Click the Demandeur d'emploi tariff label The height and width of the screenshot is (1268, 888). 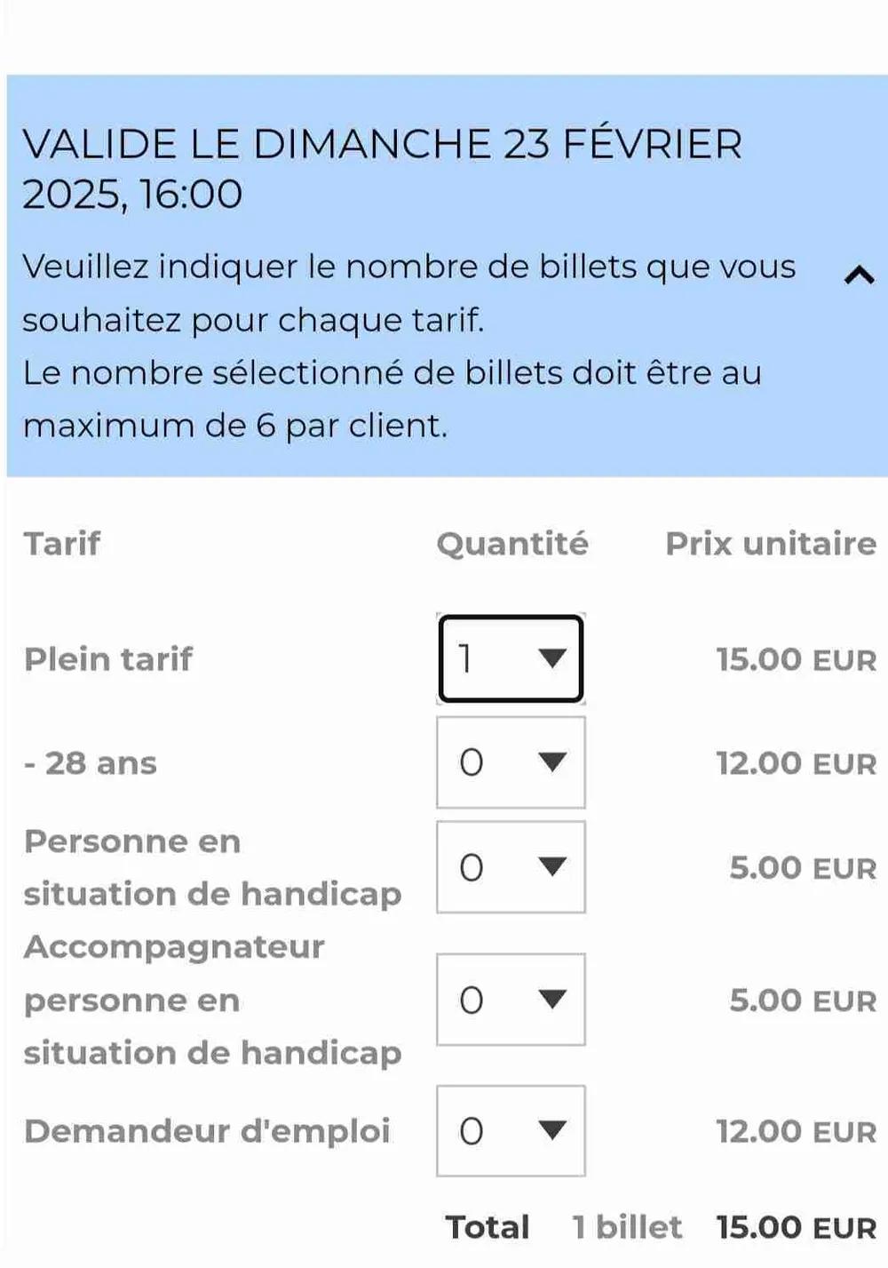point(207,1131)
